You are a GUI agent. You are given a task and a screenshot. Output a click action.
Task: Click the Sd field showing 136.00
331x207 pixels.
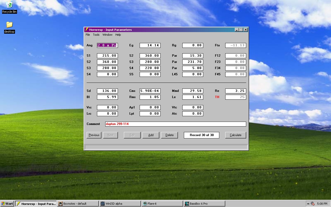tap(107, 91)
